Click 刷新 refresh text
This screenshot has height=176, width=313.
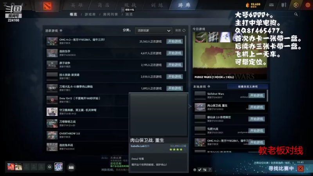pyautogui.click(x=178, y=31)
